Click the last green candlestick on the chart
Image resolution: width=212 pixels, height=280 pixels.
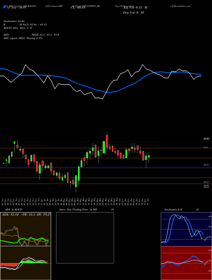pyautogui.click(x=149, y=156)
